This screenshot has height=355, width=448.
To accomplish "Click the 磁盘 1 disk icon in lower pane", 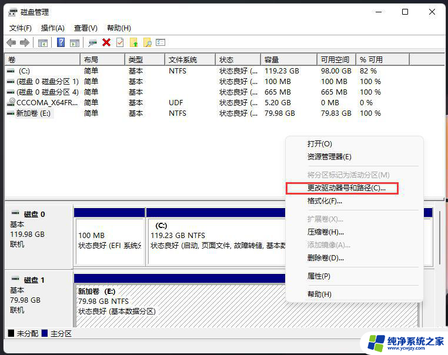I will click(15, 279).
